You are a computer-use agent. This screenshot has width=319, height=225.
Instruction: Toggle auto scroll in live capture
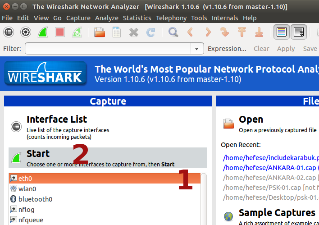click(299, 32)
